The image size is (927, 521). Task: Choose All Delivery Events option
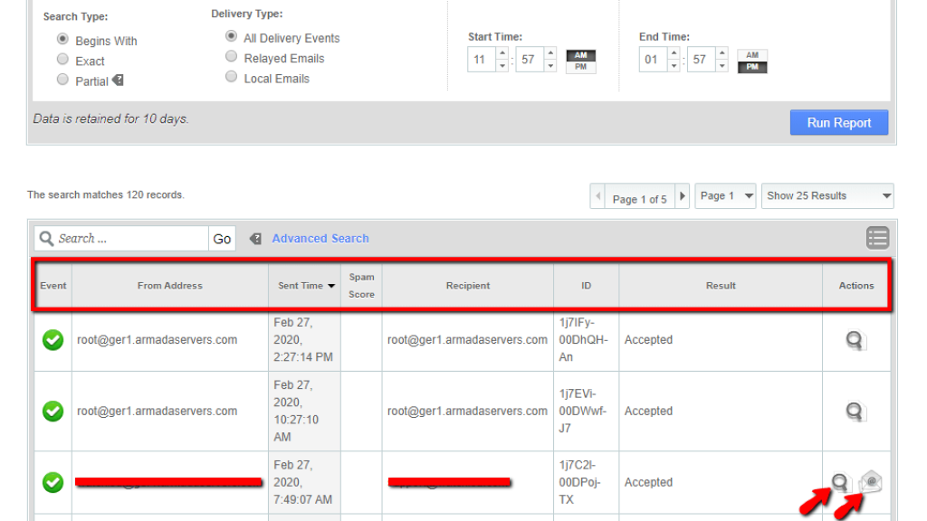tap(231, 36)
